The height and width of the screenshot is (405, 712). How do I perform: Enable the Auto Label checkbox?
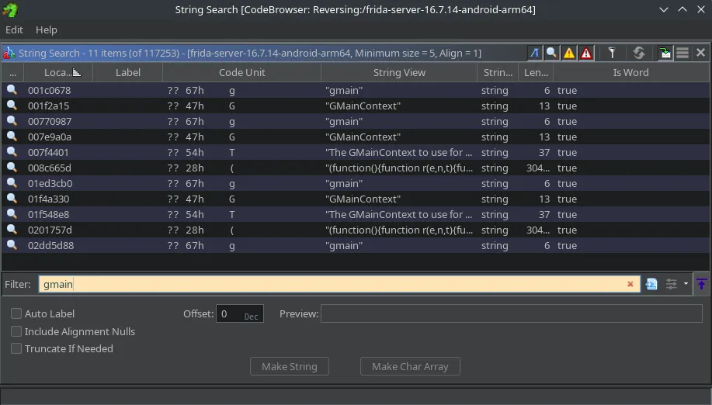point(16,313)
